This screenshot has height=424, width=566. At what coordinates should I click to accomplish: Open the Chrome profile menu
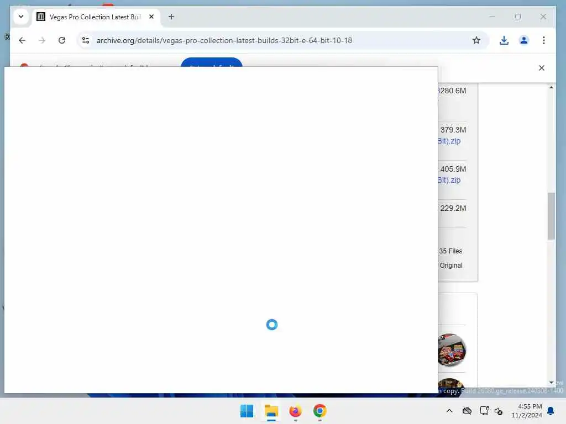(524, 40)
